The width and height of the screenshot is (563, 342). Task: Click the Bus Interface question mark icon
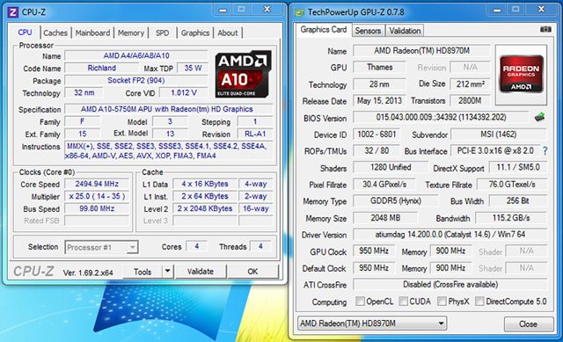coord(545,150)
